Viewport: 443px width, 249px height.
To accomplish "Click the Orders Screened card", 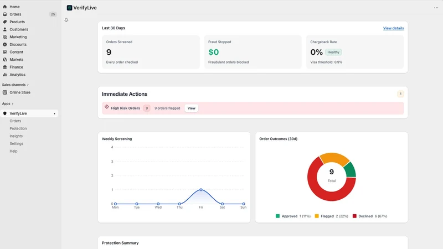I will pos(151,52).
